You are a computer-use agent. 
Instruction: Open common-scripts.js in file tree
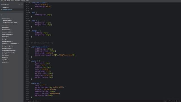coord(7,32)
